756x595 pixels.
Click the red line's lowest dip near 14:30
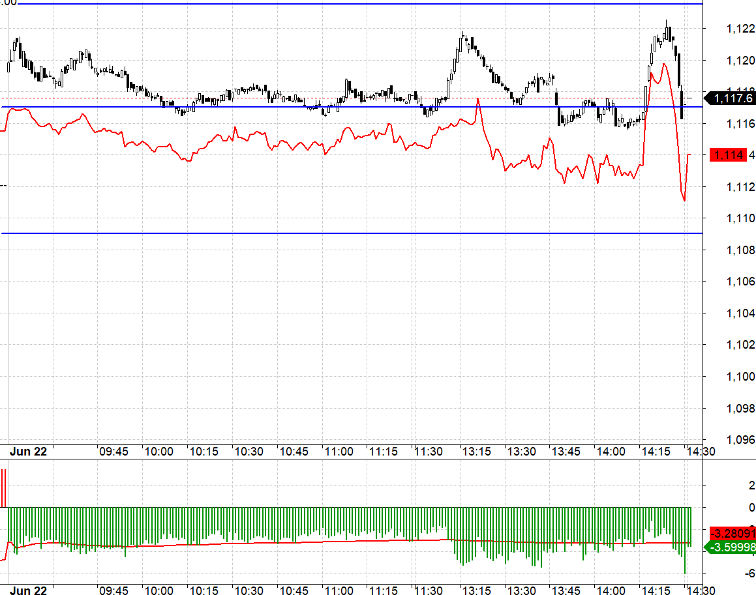[x=684, y=199]
